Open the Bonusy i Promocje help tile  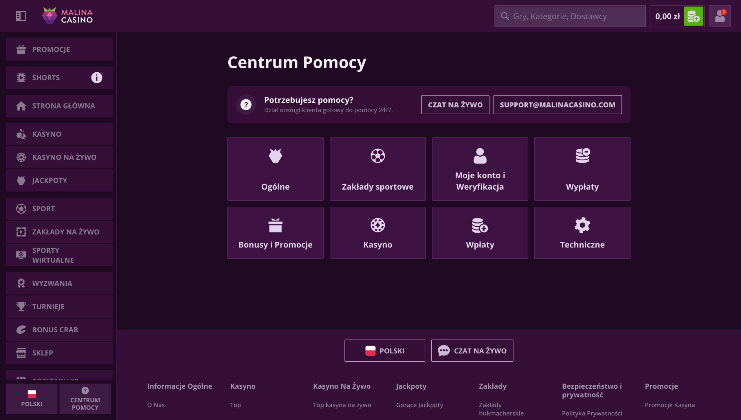coord(275,233)
